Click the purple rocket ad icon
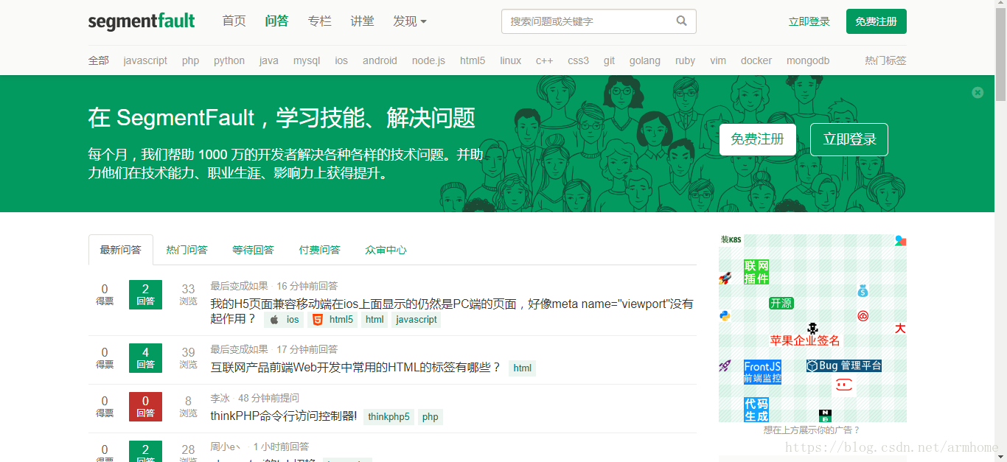This screenshot has height=462, width=1007. [725, 365]
